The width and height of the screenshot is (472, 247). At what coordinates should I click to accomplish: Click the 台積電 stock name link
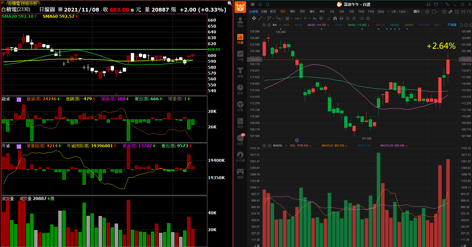254,12
